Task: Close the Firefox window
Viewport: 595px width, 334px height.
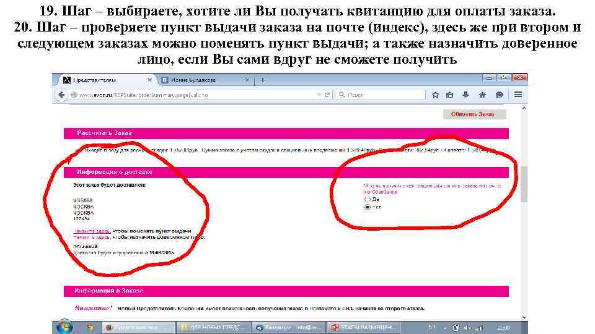Action: point(519,78)
